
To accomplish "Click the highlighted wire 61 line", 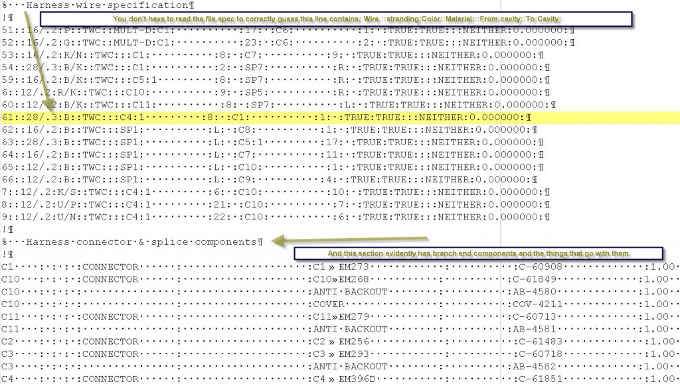I will pyautogui.click(x=266, y=117).
